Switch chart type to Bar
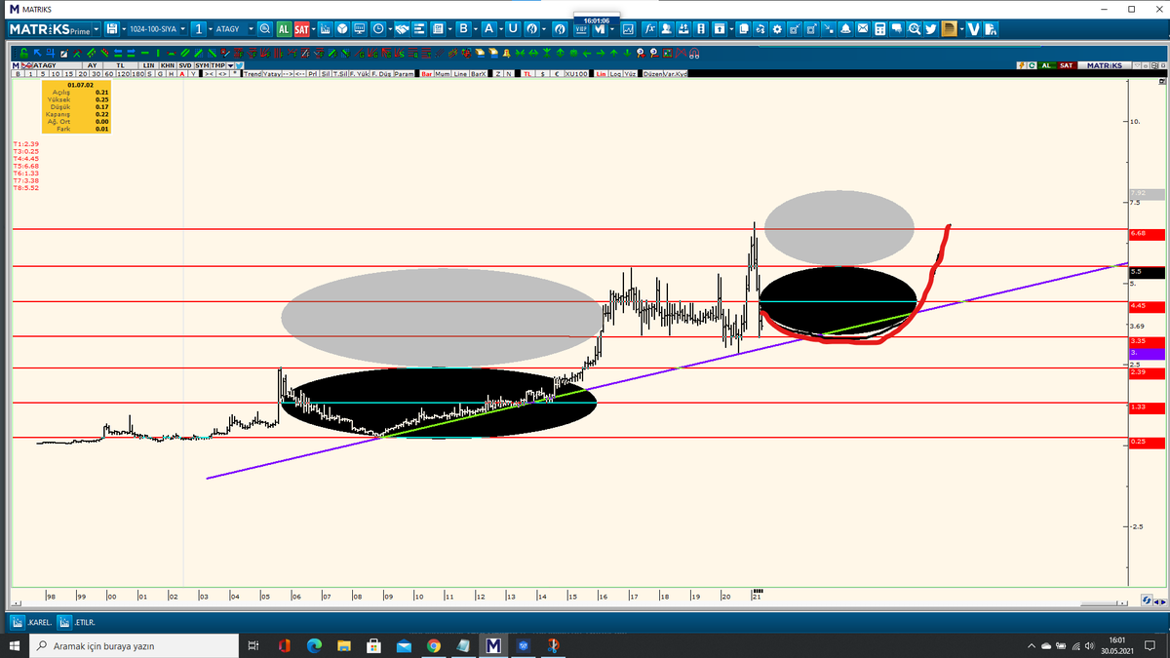The image size is (1170, 658). click(426, 74)
